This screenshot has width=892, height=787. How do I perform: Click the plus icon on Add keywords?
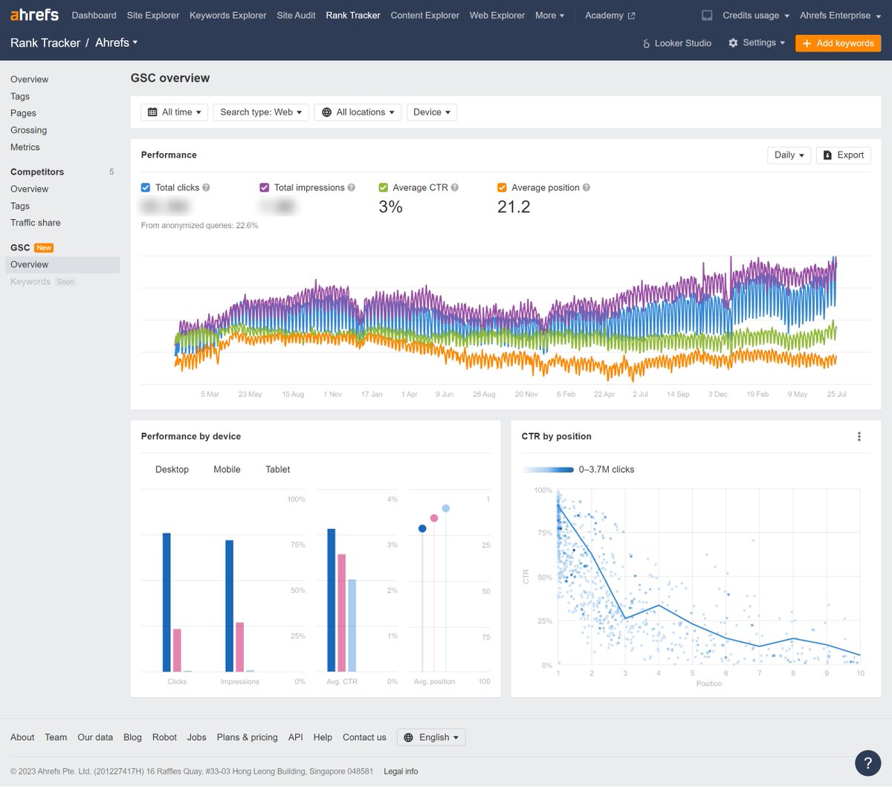tap(807, 43)
